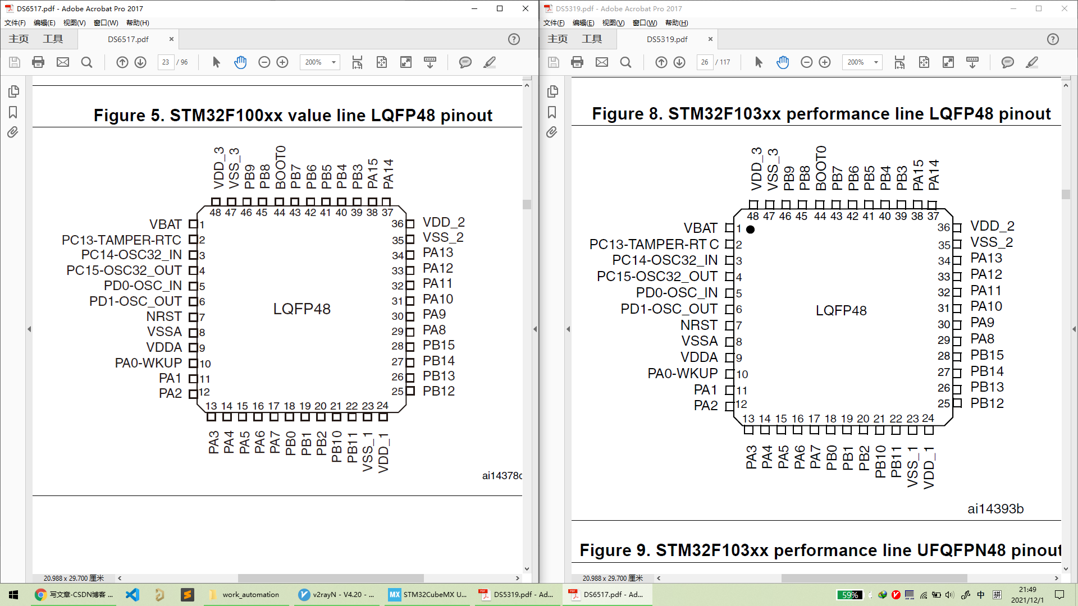Image resolution: width=1078 pixels, height=606 pixels.
Task: Click the page number field showing 26
Action: click(x=705, y=62)
